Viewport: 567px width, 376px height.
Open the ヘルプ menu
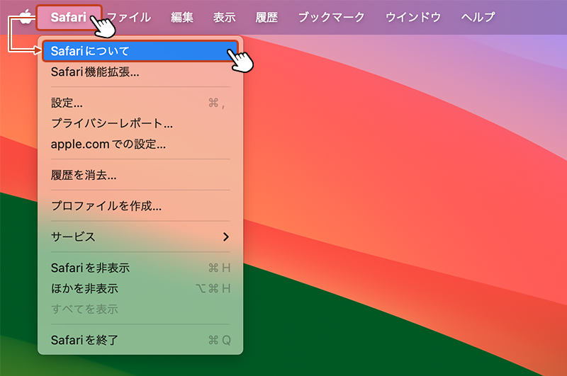pos(478,17)
